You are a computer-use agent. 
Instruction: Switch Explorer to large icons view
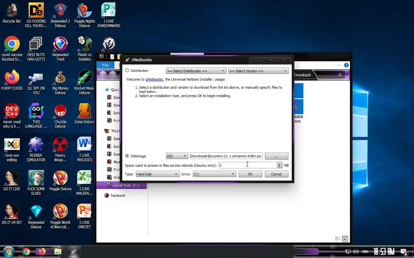345,239
